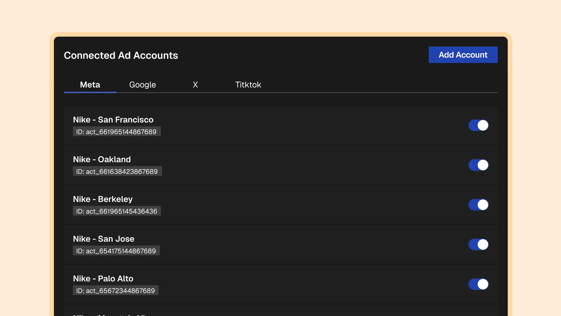Click the Nike - San Jose account name

pyautogui.click(x=104, y=239)
